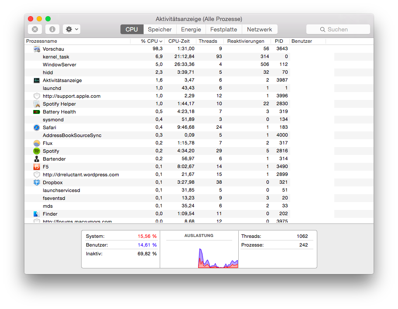Click the Dropbox icon
Screen dimensions: 398x309
click(37, 182)
